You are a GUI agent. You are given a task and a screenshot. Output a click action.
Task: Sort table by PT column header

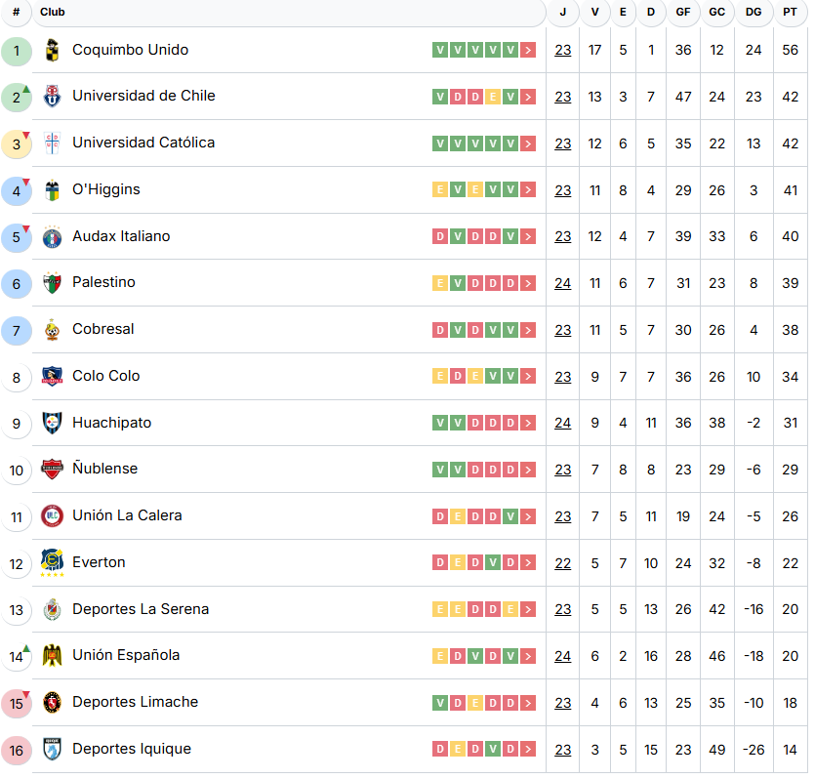(790, 12)
